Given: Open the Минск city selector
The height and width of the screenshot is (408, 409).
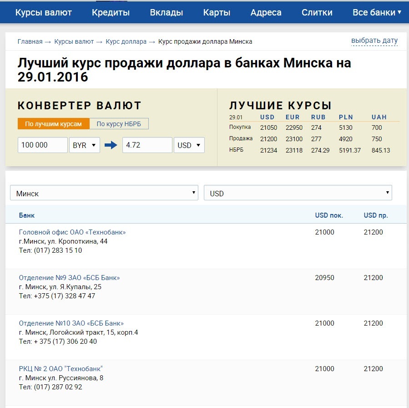Looking at the screenshot, I should pyautogui.click(x=104, y=193).
